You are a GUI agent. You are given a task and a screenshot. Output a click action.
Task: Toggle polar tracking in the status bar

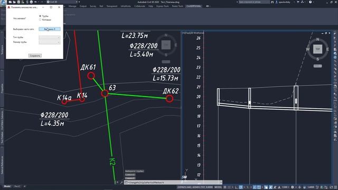pyautogui.click(x=241, y=187)
